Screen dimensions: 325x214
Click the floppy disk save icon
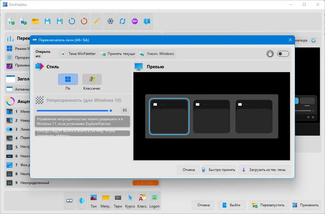[48, 21]
